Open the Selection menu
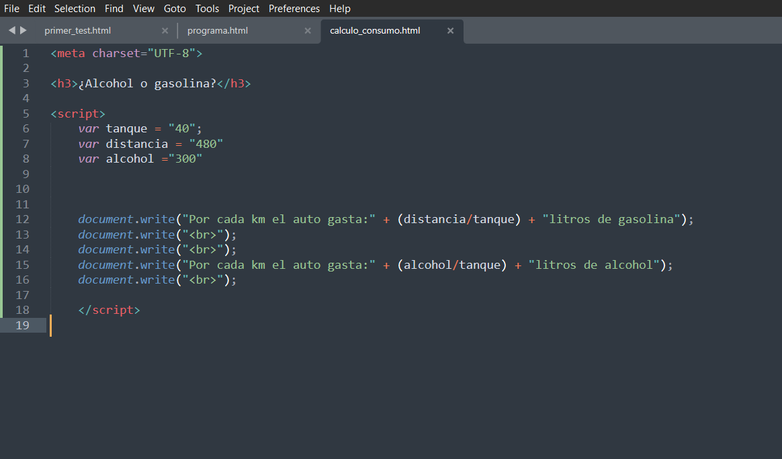This screenshot has width=782, height=459. pyautogui.click(x=75, y=9)
